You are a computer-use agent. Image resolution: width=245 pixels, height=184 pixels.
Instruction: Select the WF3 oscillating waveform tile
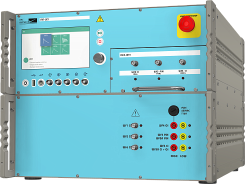(x=65, y=39)
